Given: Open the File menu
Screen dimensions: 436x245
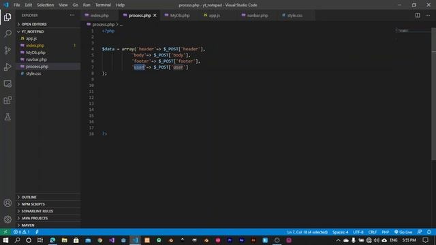Looking at the screenshot, I should (16, 5).
